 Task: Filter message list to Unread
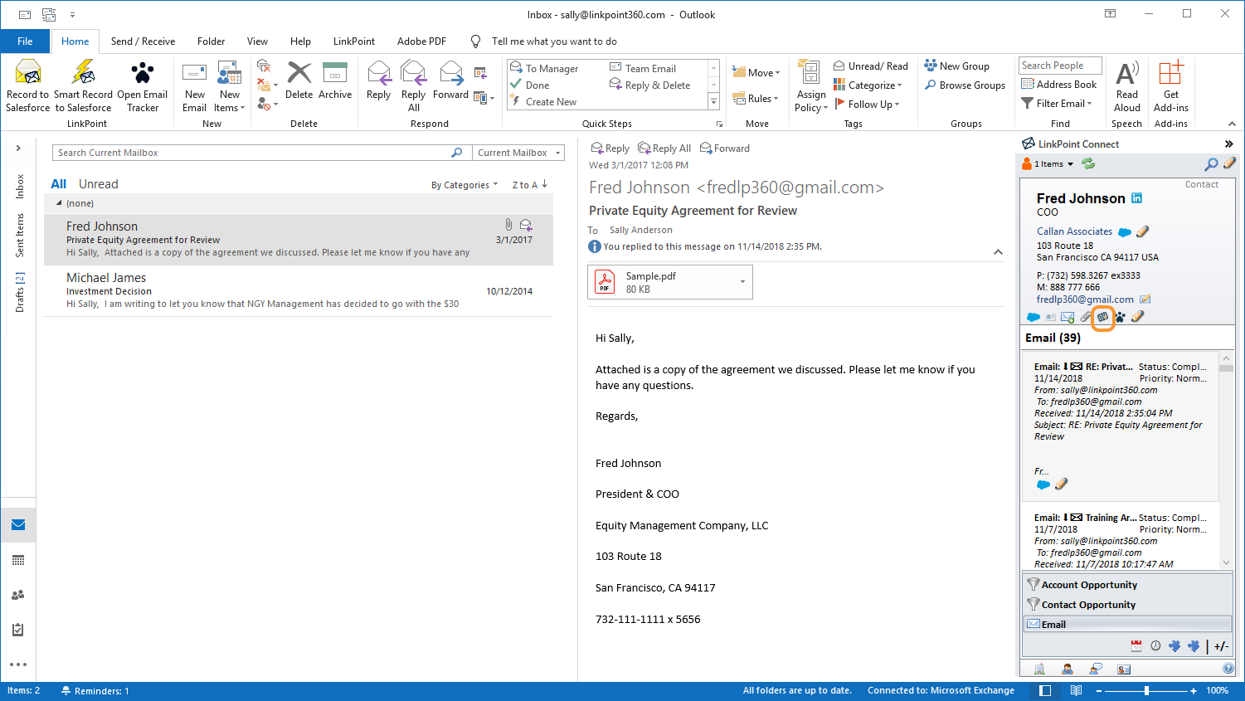(x=99, y=184)
